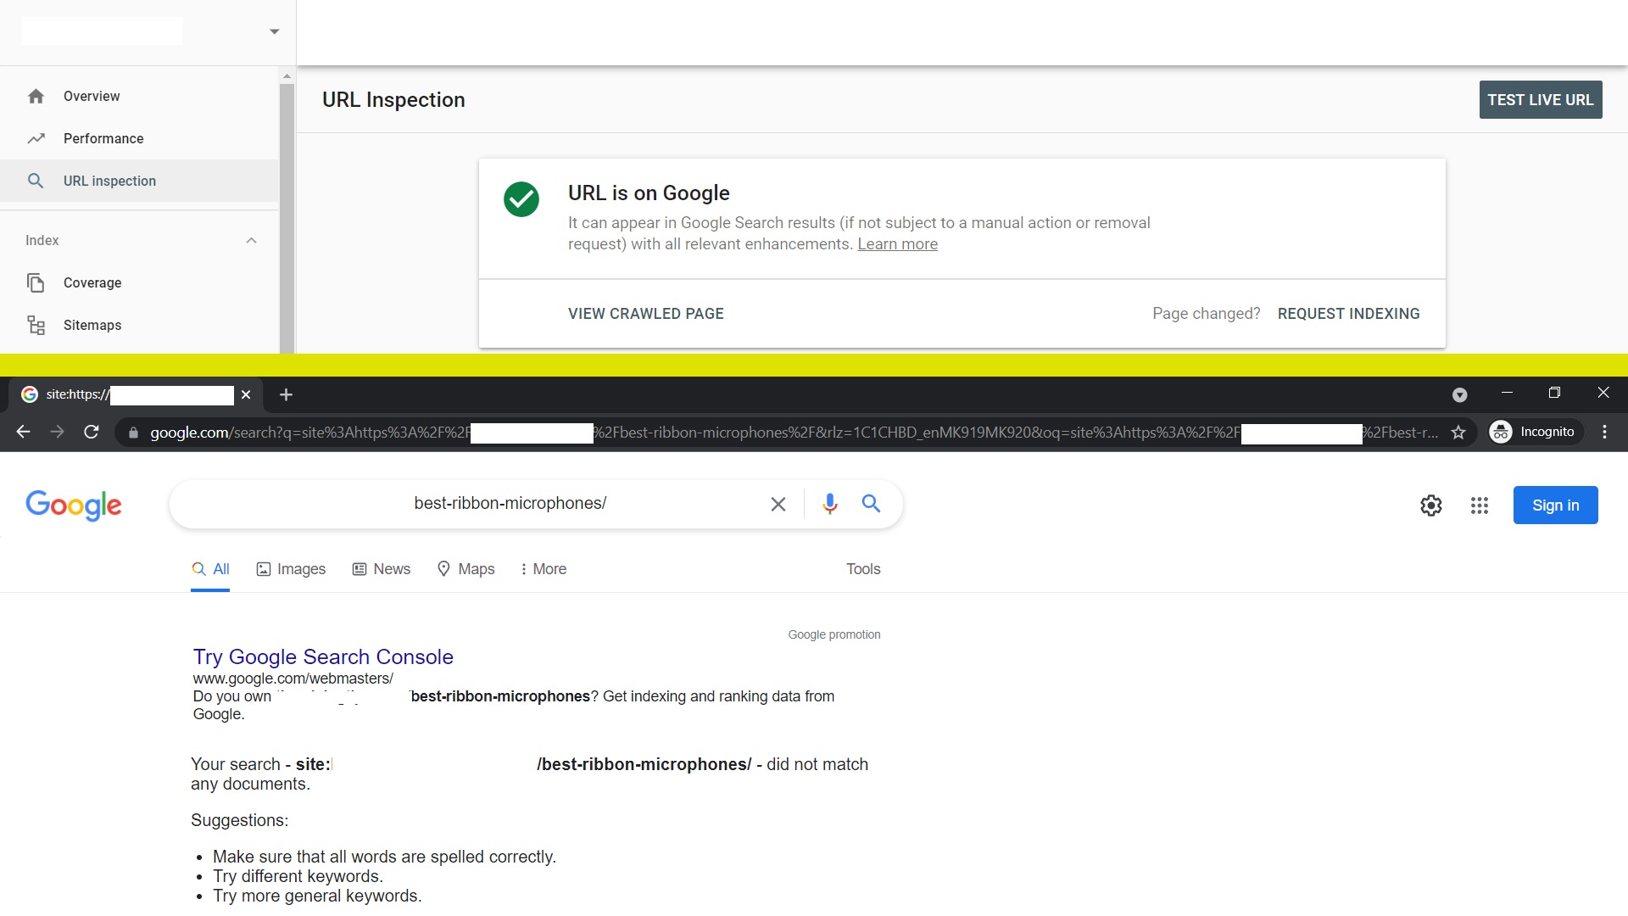This screenshot has width=1628, height=916.
Task: Open Google search settings gear
Action: 1431,505
